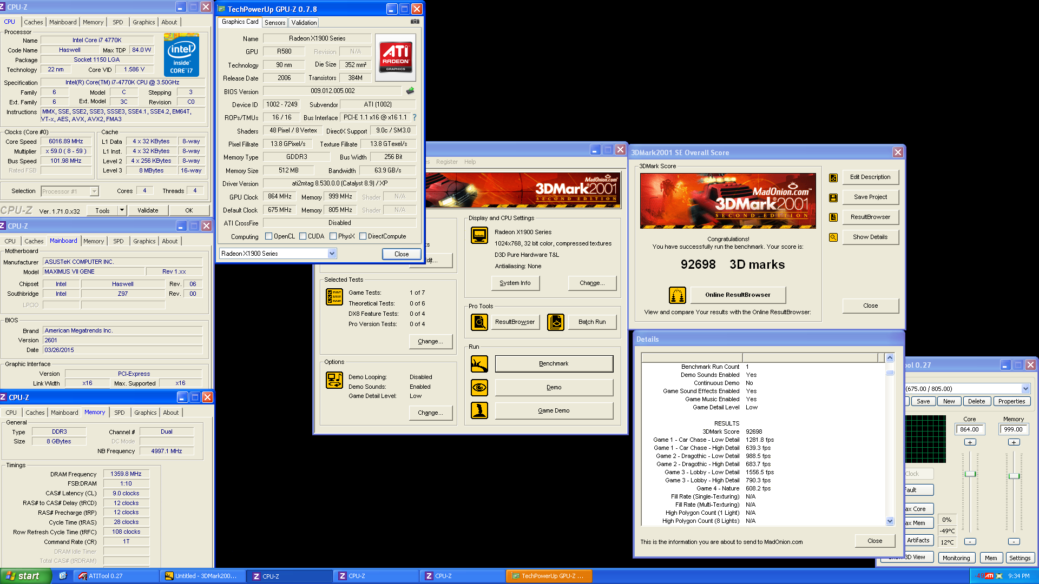The image size is (1039, 584).
Task: Switch to the Sensors tab in GPU-Z
Action: (275, 23)
